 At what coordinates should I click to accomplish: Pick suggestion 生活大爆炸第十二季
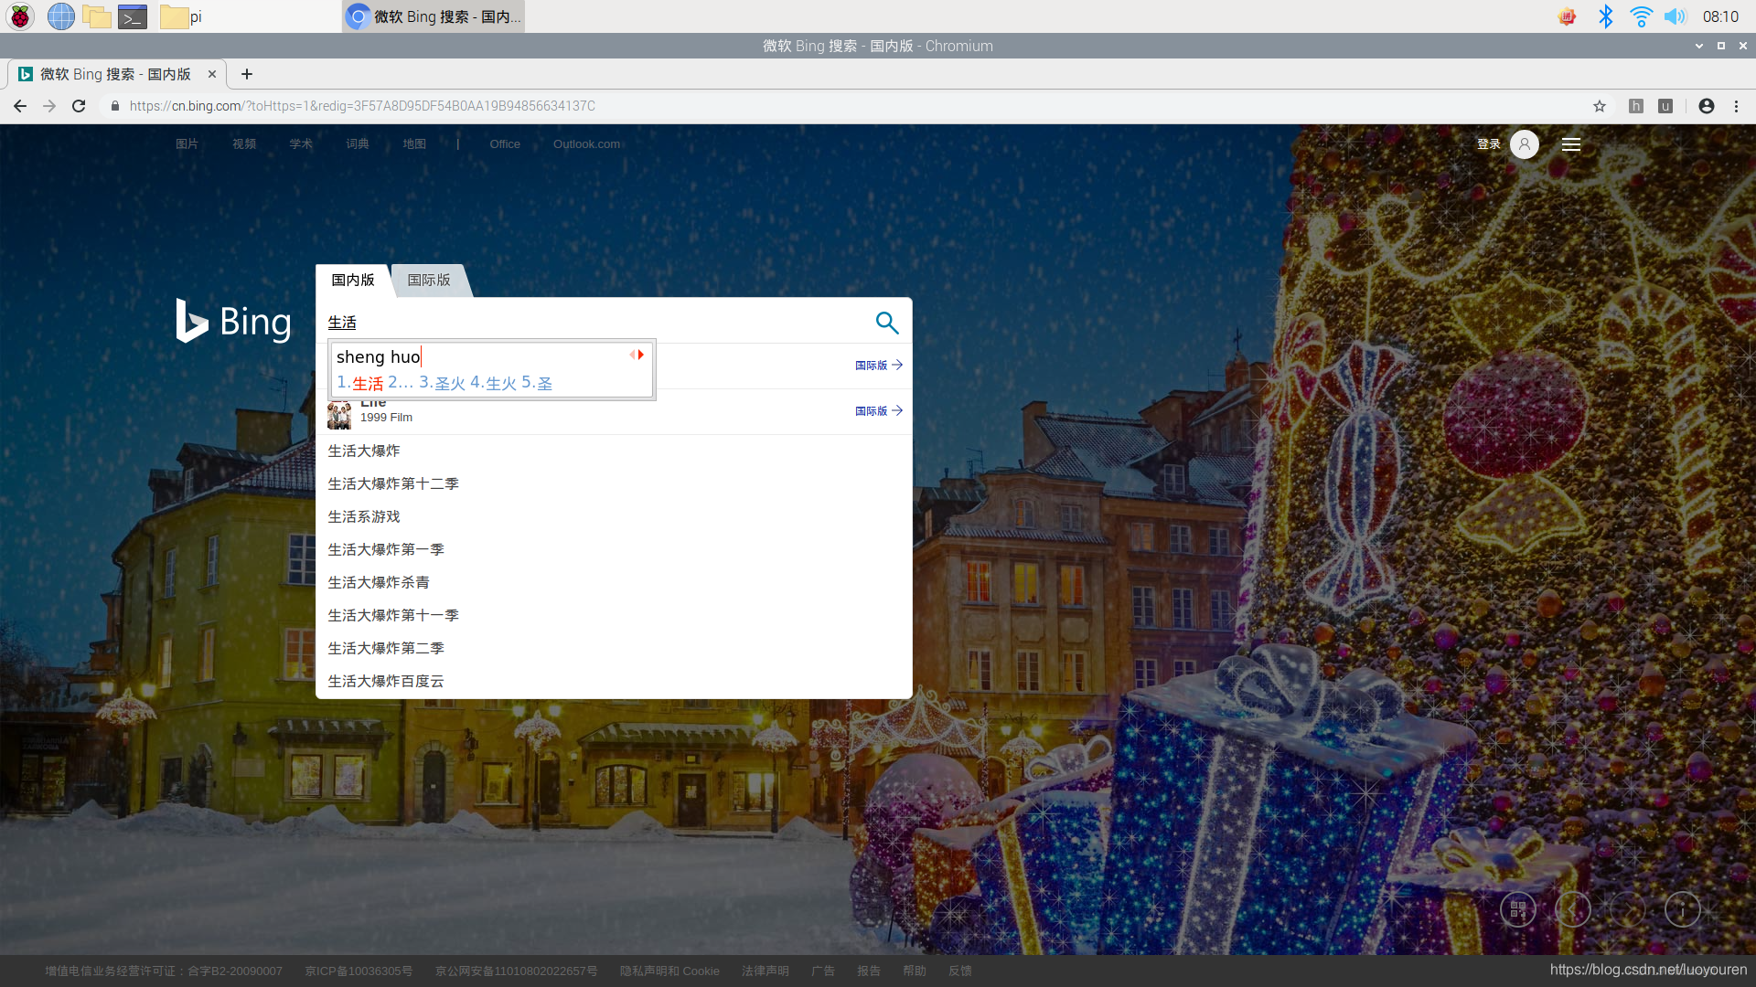(x=393, y=483)
